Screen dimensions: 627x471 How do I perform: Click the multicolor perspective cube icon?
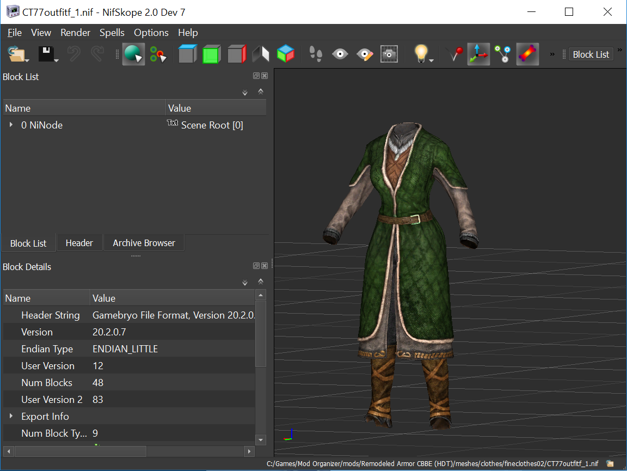pos(285,54)
